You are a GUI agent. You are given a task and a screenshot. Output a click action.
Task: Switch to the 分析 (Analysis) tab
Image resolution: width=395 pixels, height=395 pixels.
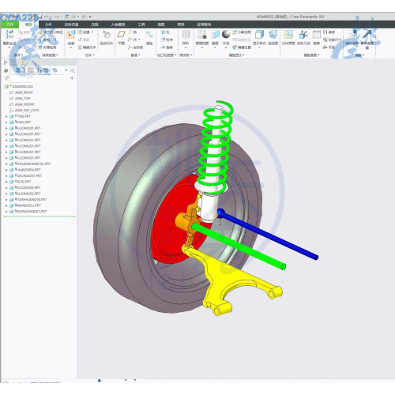coord(48,24)
